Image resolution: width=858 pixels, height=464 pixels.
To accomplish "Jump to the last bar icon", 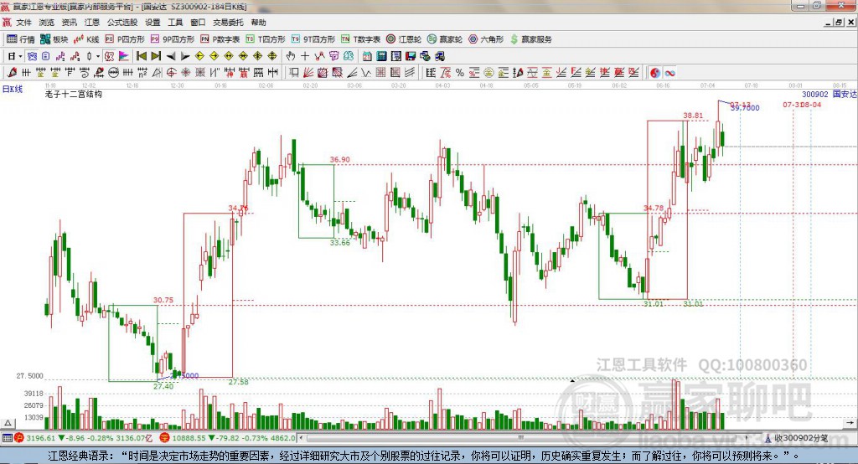I will (x=156, y=56).
